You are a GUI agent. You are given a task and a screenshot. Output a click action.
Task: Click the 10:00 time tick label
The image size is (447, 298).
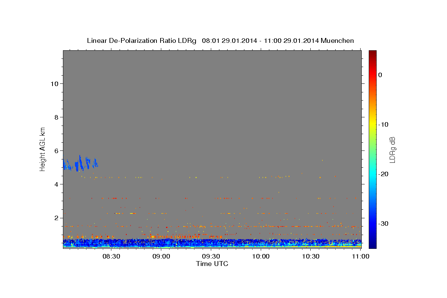(261, 256)
